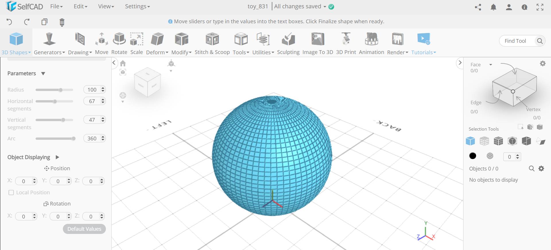
Task: Adjust the Radius slider
Action: click(61, 90)
